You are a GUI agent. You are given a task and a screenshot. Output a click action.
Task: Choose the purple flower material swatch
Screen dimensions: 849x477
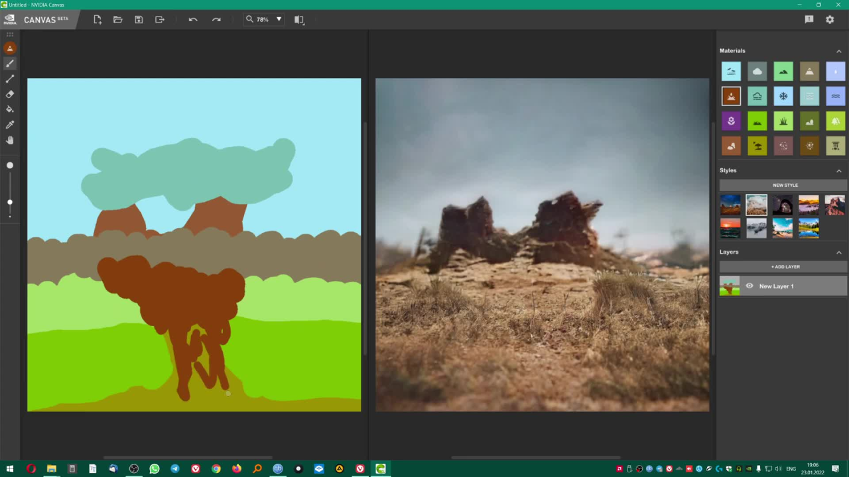click(731, 121)
